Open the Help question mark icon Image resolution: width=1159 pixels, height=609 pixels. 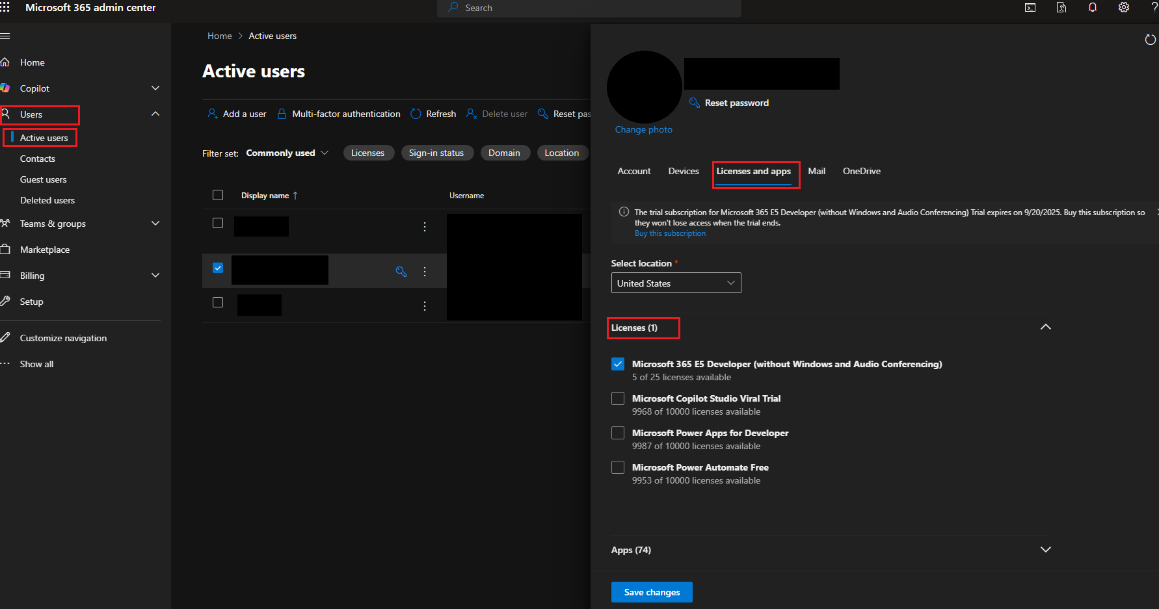[1153, 8]
